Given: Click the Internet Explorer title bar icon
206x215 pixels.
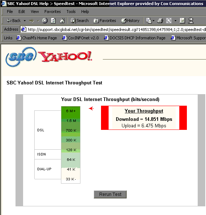Looking at the screenshot, I should pyautogui.click(x=4, y=4).
